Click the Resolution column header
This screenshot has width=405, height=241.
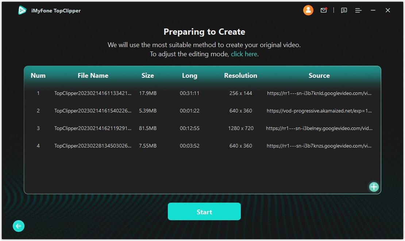coord(240,76)
